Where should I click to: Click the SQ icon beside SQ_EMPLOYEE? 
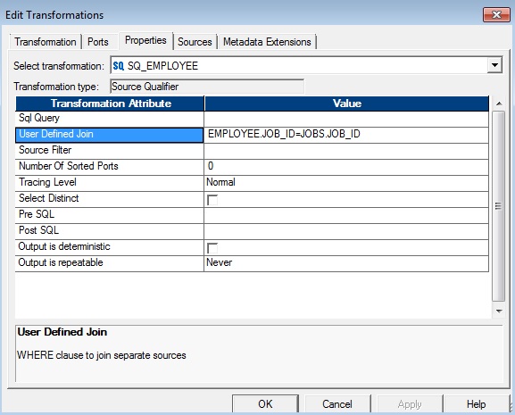118,66
